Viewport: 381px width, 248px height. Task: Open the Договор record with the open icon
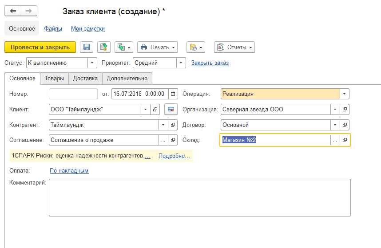point(345,125)
